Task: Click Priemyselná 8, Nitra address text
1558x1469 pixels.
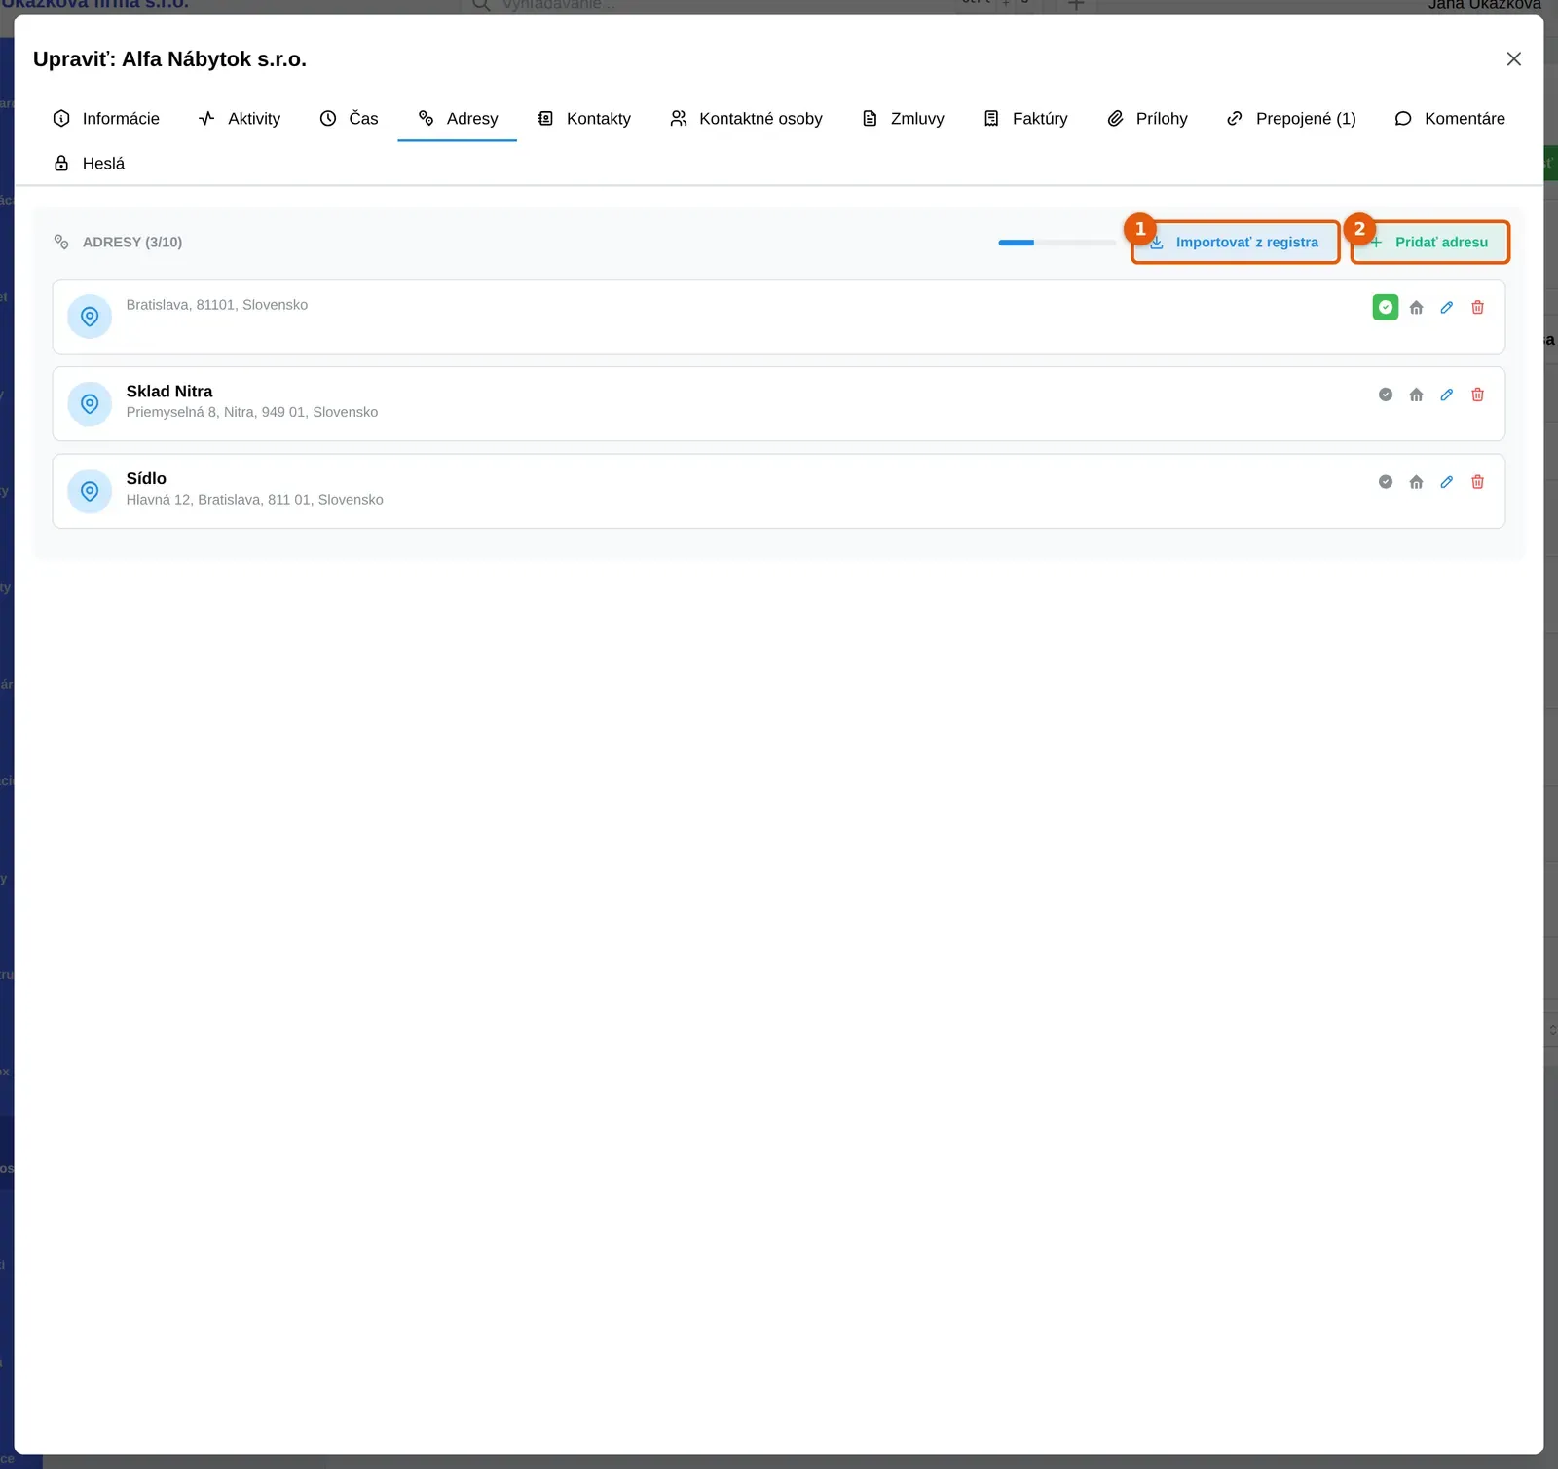Action: point(252,412)
